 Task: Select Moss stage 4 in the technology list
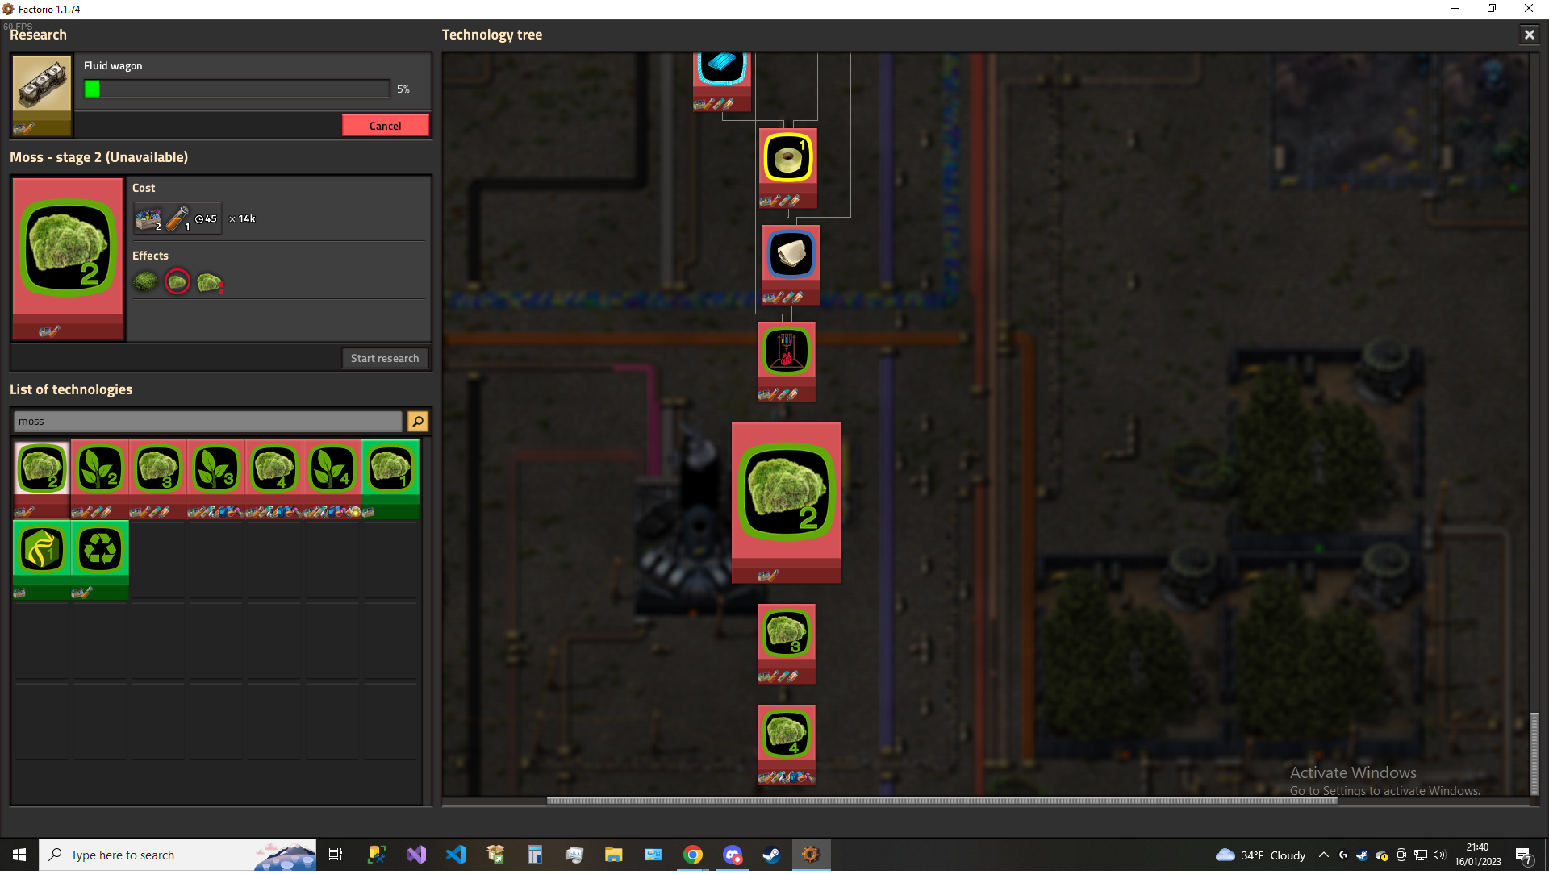pos(274,479)
